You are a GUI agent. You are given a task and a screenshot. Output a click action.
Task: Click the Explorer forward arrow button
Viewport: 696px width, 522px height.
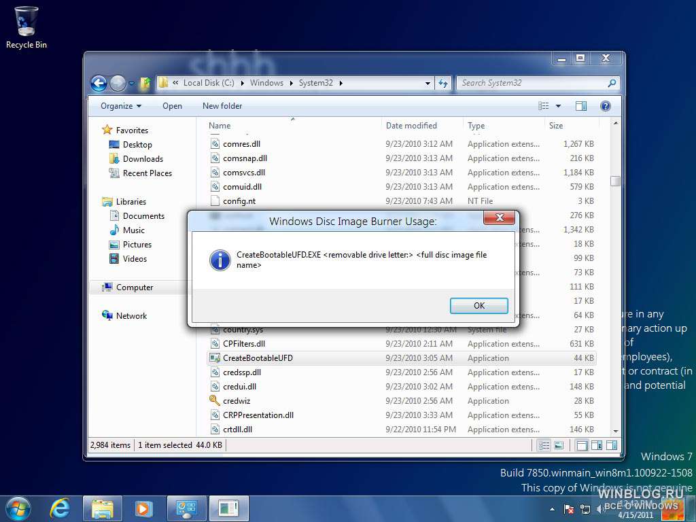tap(118, 83)
